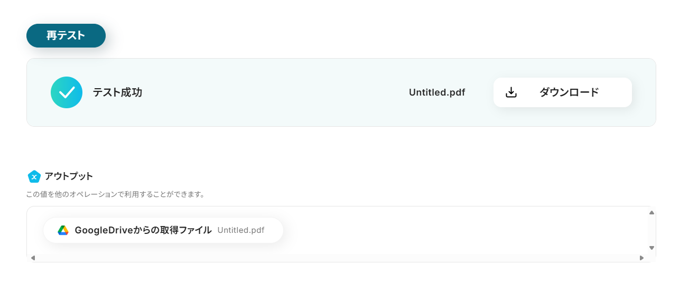Click the blue アウトプット pentagon icon
The width and height of the screenshot is (698, 292).
34,176
